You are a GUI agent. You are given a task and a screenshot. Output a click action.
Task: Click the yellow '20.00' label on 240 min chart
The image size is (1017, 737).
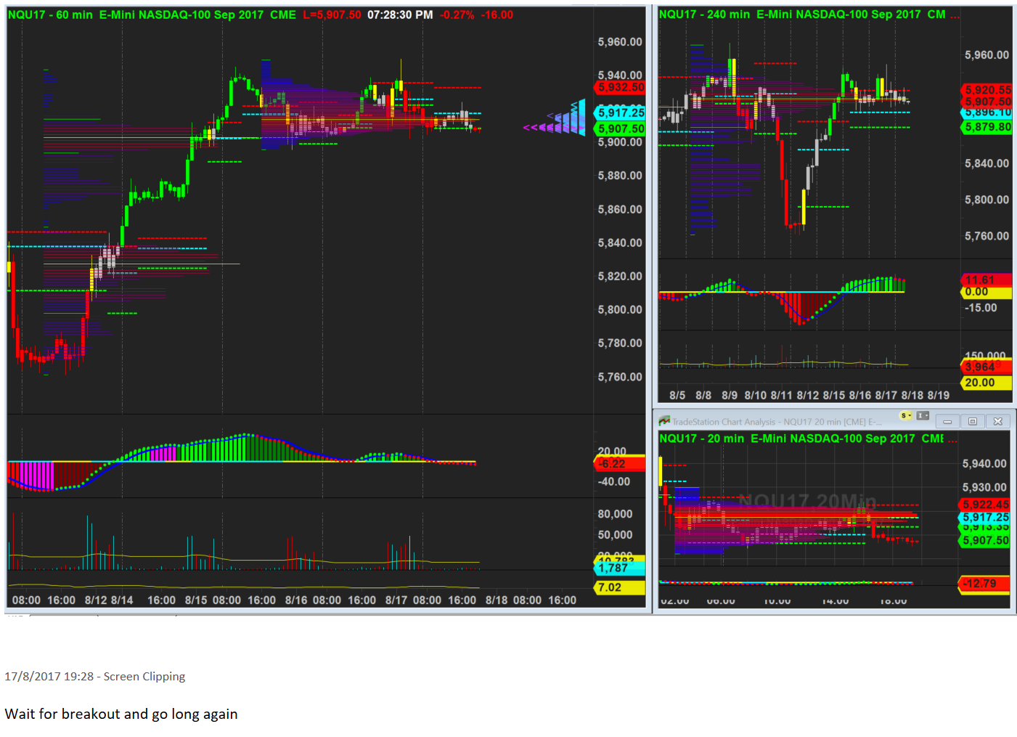pyautogui.click(x=987, y=383)
